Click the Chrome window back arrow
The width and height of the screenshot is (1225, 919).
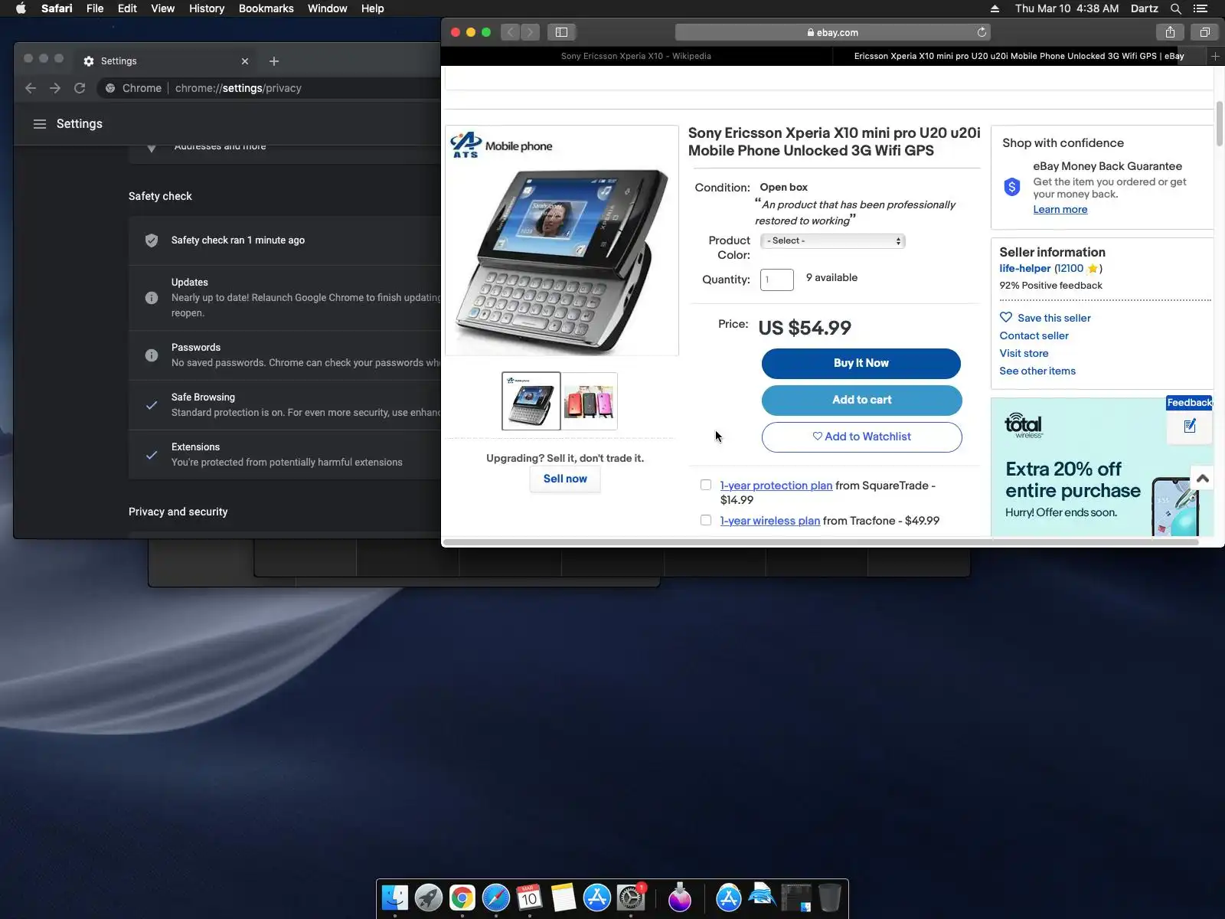(31, 88)
